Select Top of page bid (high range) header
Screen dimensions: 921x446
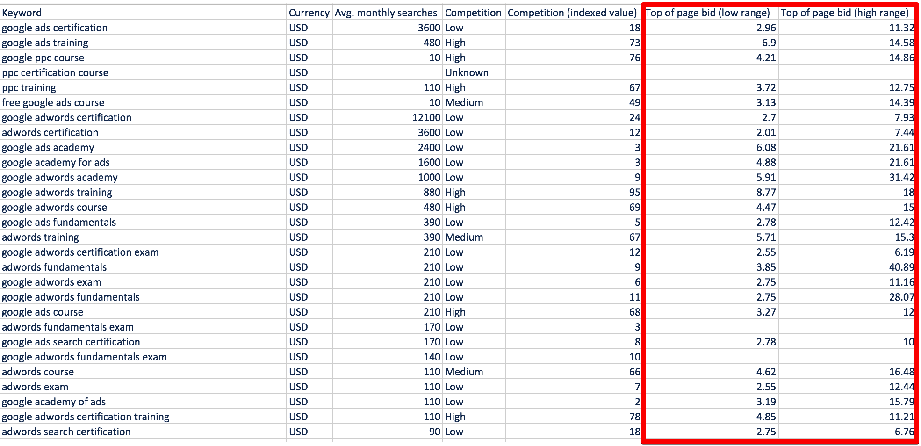tap(847, 13)
